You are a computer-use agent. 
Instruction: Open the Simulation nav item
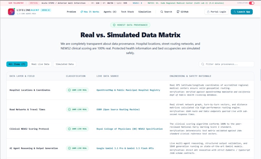coord(145,12)
